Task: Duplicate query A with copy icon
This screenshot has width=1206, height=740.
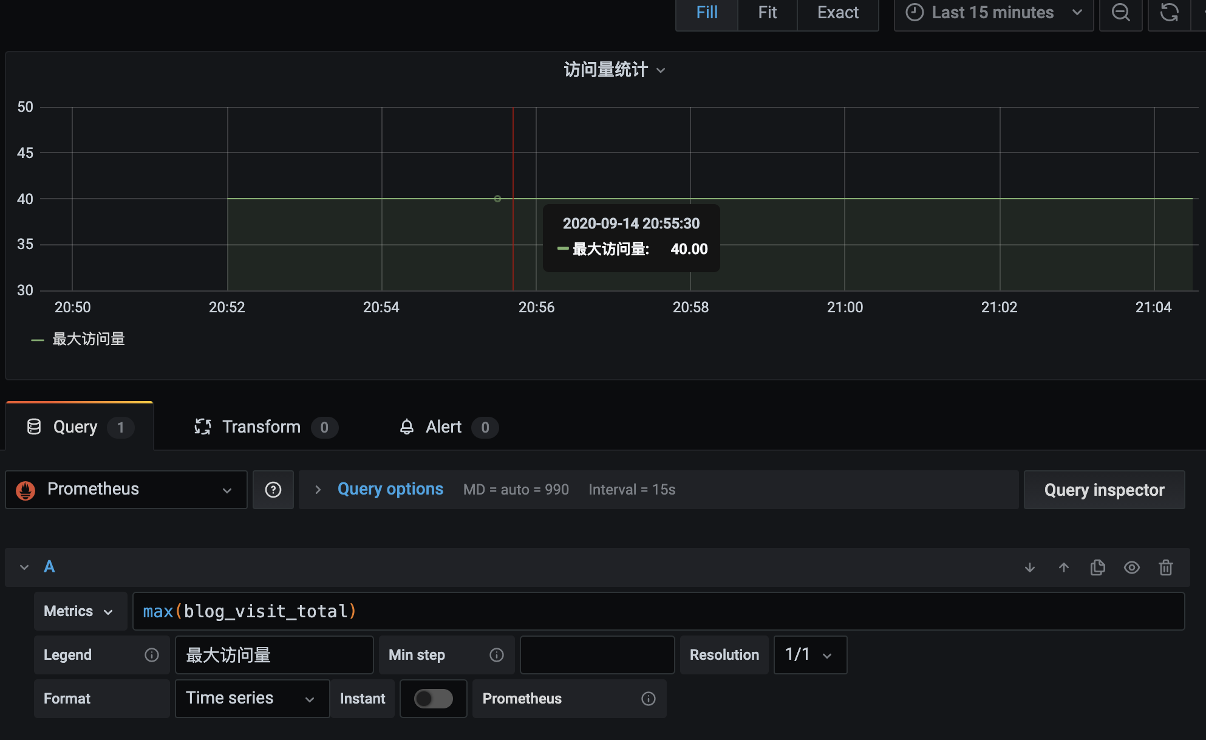Action: click(1097, 567)
